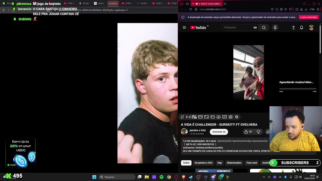This screenshot has width=322, height=181.
Task: Switch to the left browser youtube tab
Action: (x=113, y=3)
